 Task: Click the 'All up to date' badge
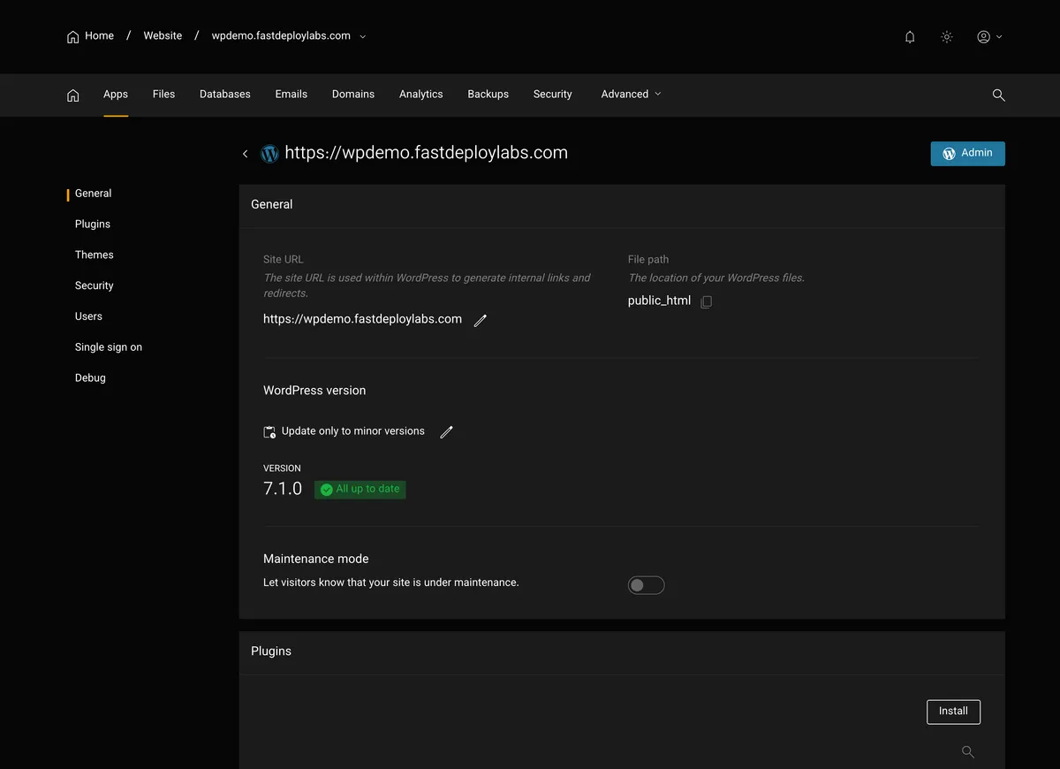pyautogui.click(x=360, y=490)
